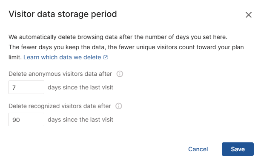
Task: Close the Visitor data storage period dialog
Action: point(249,15)
